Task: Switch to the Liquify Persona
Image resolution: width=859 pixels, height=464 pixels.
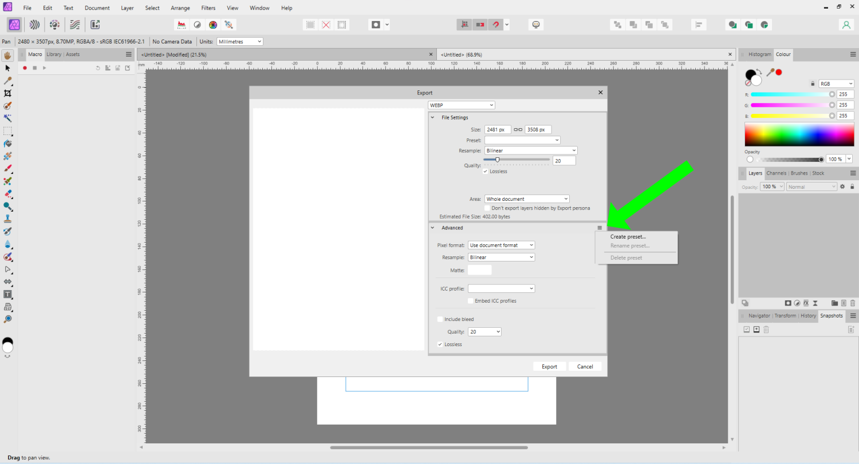Action: 34,25
